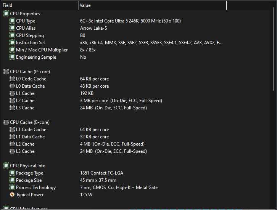Select the CPU Physical Info label
This screenshot has width=277, height=210.
coord(27,166)
